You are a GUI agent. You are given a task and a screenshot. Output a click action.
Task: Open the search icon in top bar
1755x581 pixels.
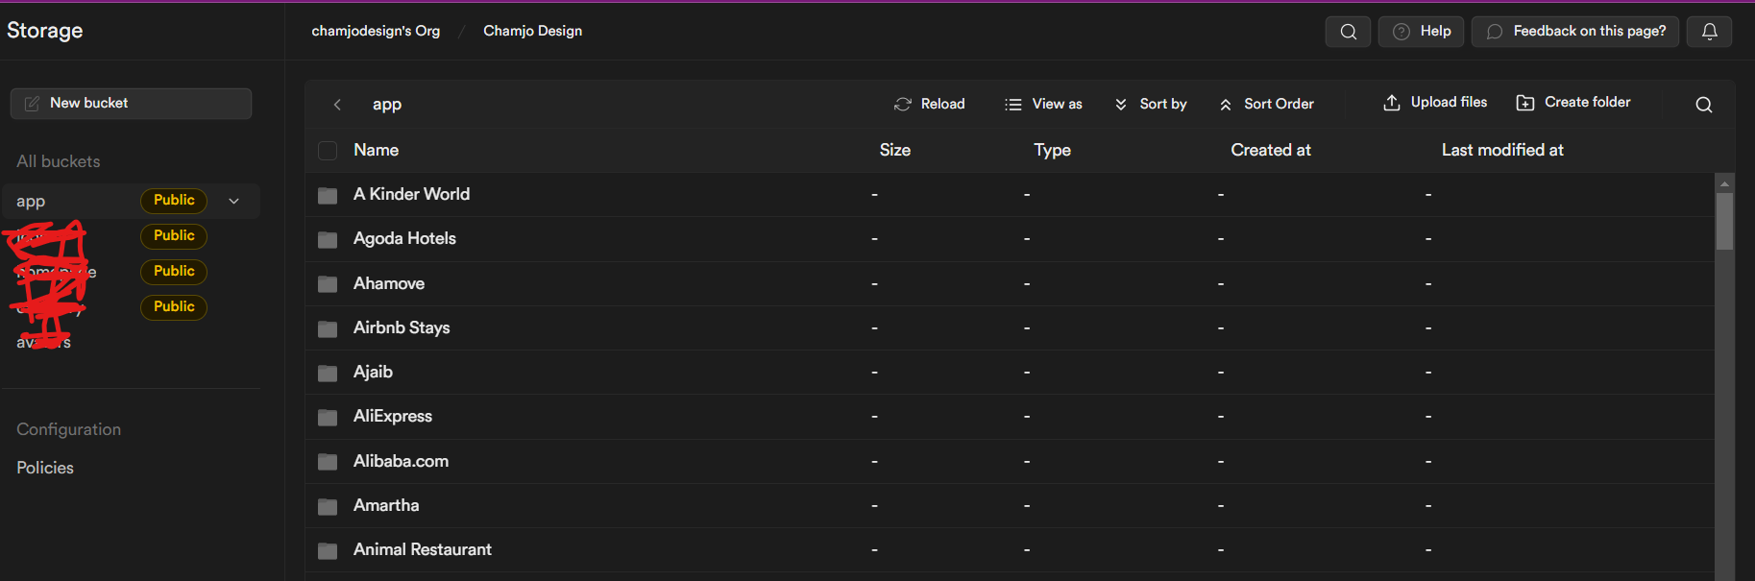click(1348, 32)
